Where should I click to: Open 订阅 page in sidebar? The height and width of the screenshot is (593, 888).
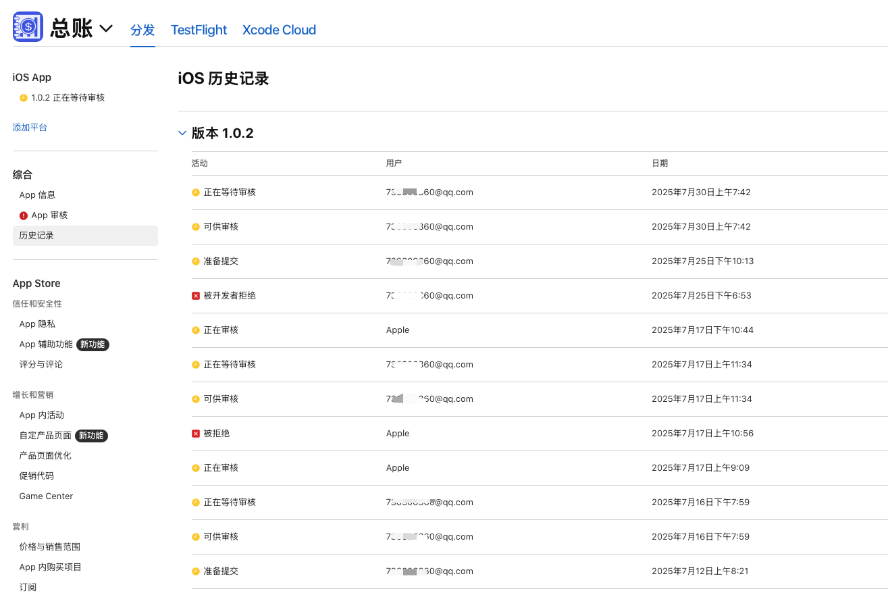(x=28, y=587)
